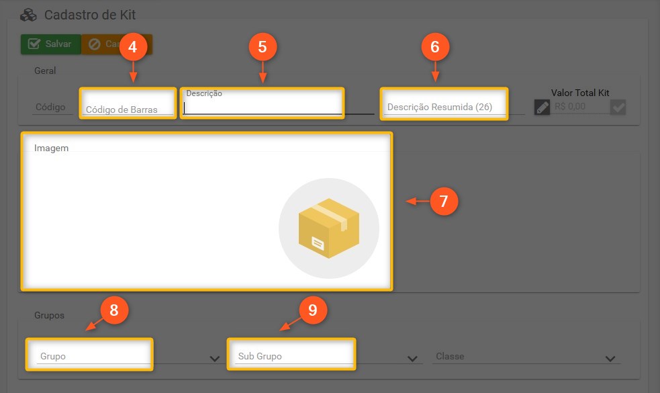Viewport: 660px width, 393px height.
Task: Click the checkmark icon right of Valor Total Kit
Action: pyautogui.click(x=618, y=107)
